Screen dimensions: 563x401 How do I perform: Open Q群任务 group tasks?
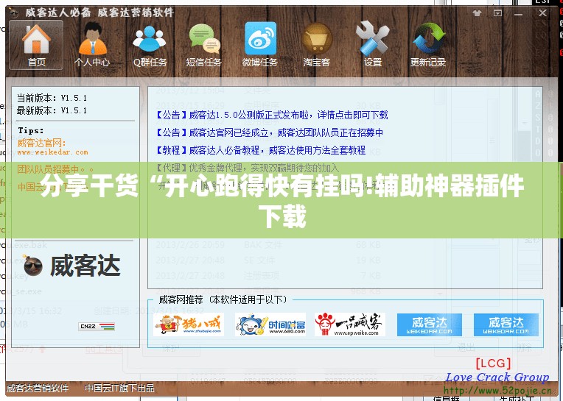[x=150, y=45]
